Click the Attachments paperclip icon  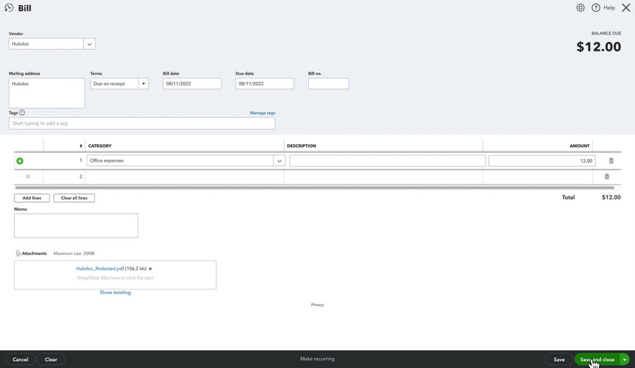(19, 253)
